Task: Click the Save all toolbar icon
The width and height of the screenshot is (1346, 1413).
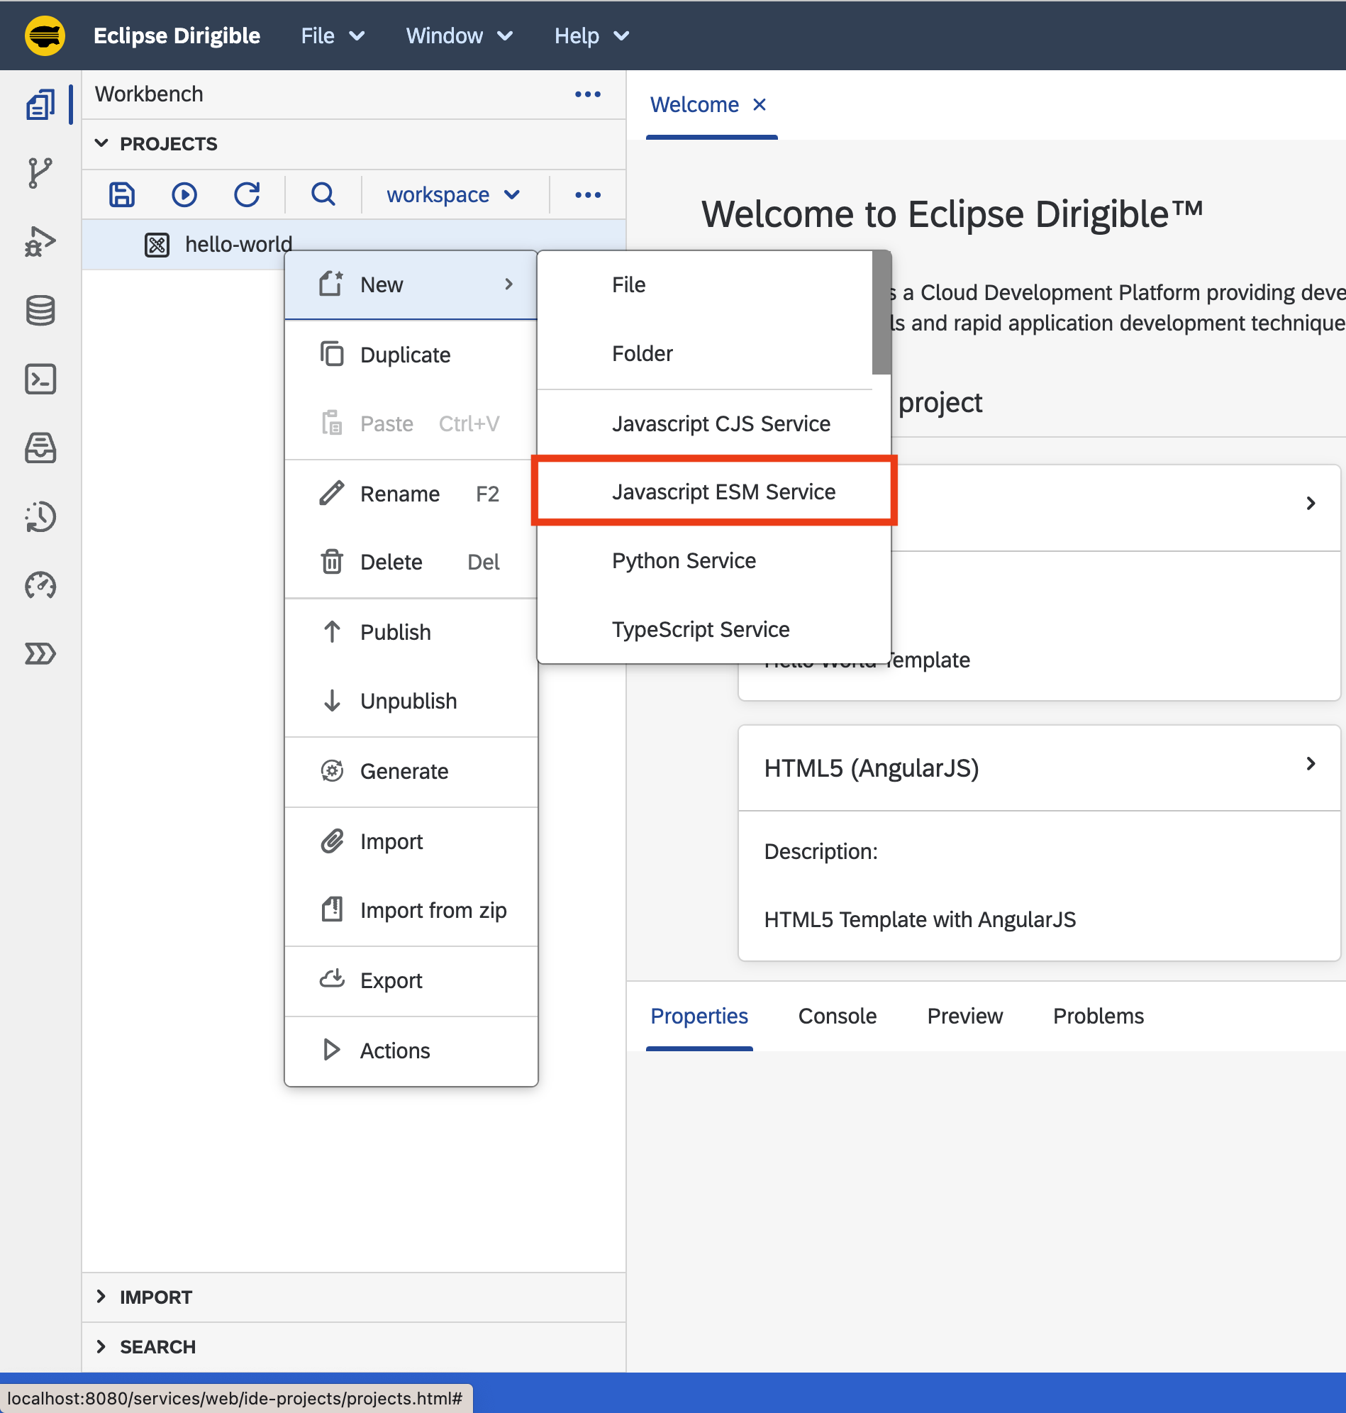Action: click(x=122, y=194)
